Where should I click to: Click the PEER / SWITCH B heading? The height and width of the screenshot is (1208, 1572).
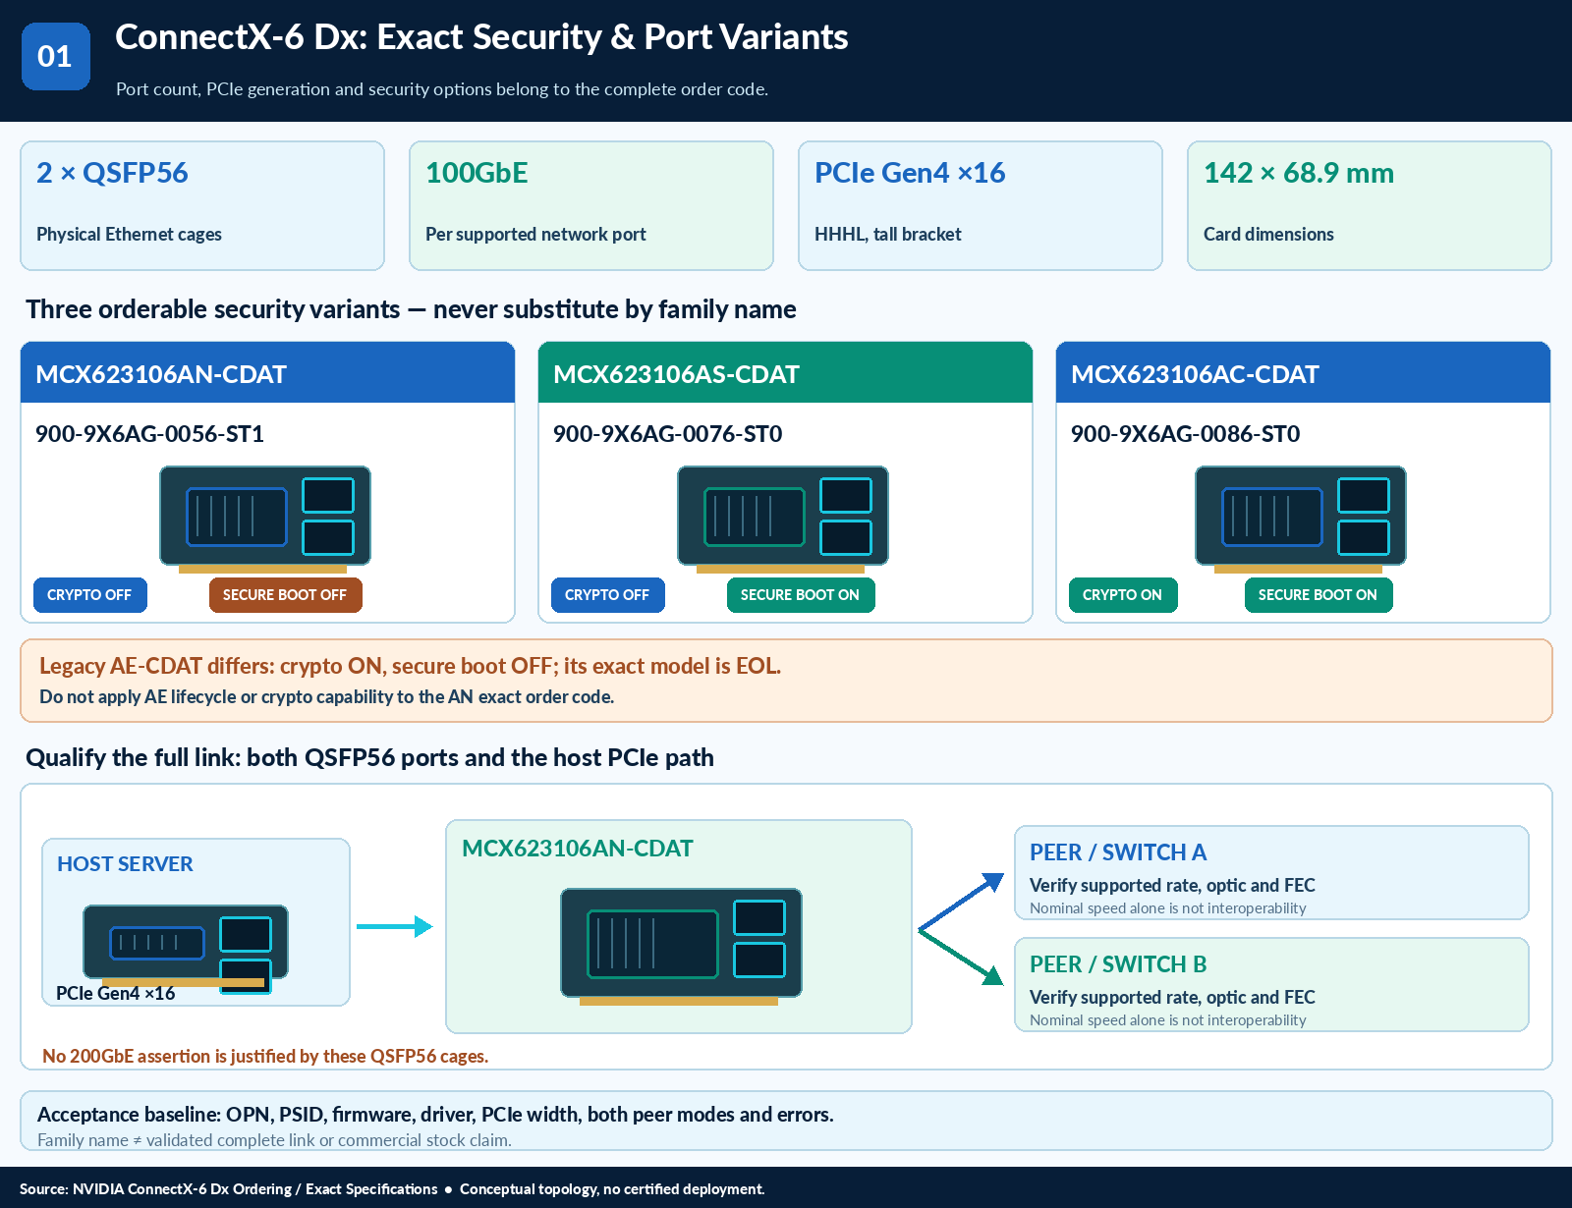[1118, 964]
